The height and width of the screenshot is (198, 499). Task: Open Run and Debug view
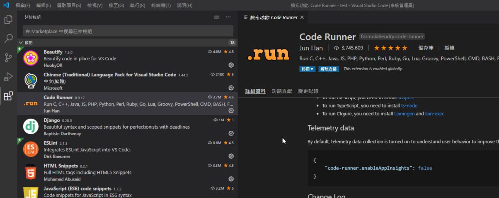point(8,77)
